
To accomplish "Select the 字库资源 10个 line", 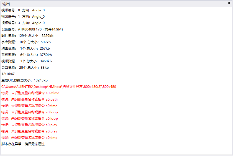I will coord(26,42).
